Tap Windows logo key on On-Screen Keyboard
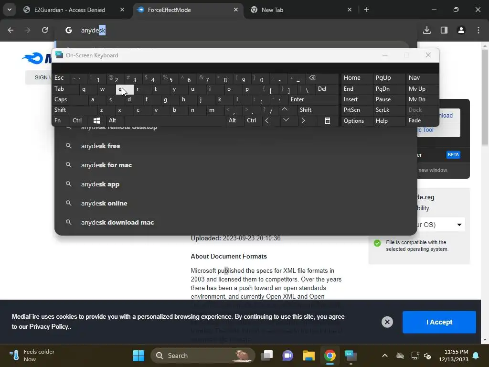Screen dimensions: 489x367 click(96, 120)
